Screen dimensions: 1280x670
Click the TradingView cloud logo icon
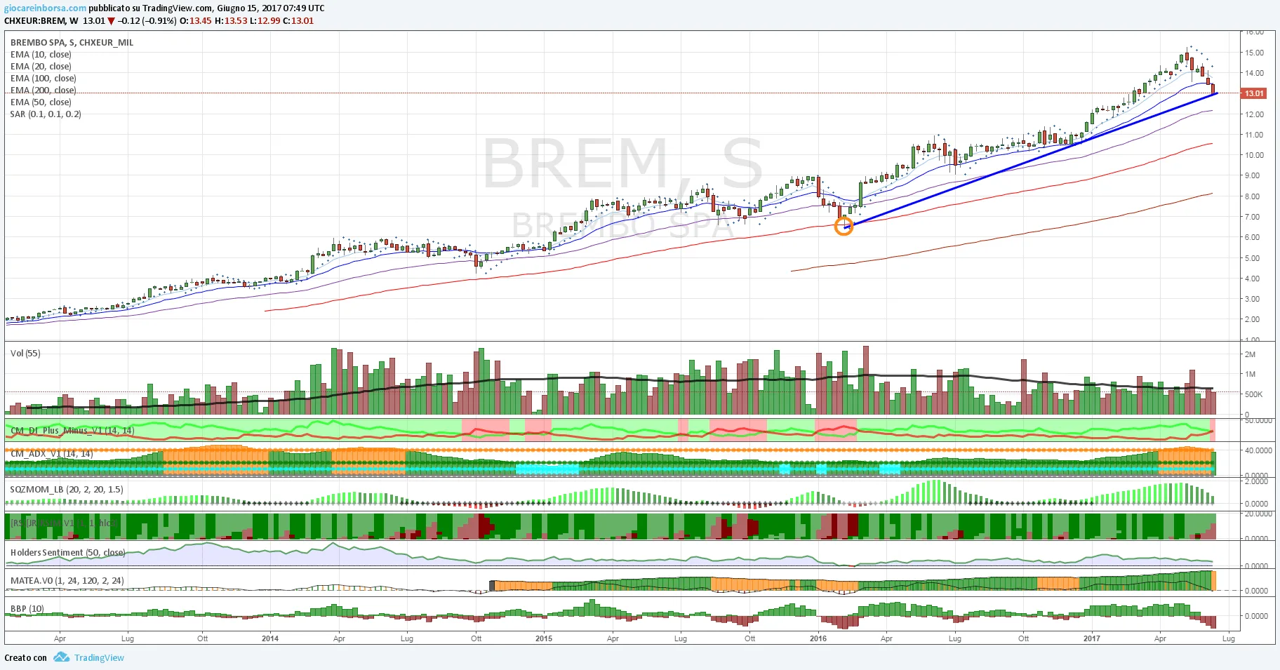[62, 657]
